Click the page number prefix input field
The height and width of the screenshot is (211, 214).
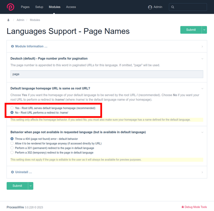[107, 74]
